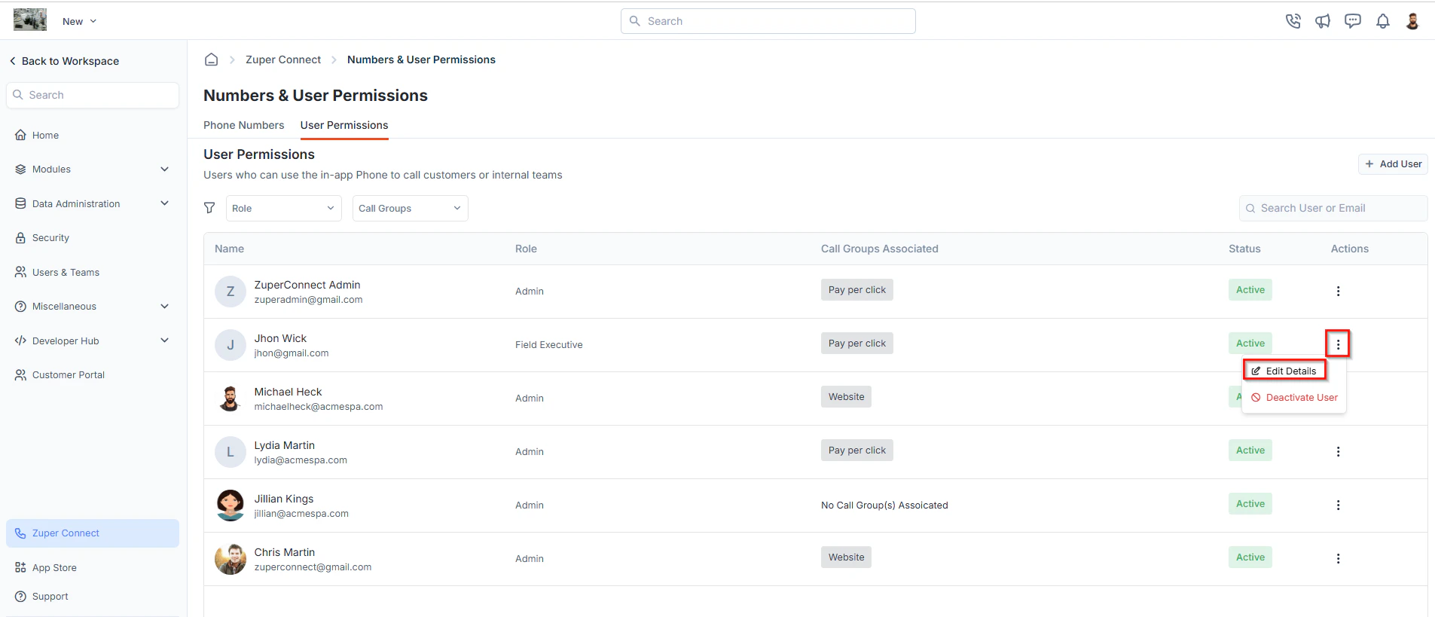Click Active status badge for Lydia Martin
This screenshot has width=1435, height=617.
1250,451
